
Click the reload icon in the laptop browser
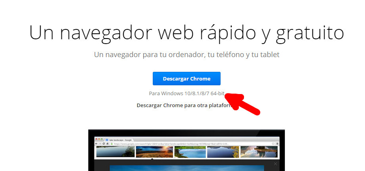click(104, 144)
